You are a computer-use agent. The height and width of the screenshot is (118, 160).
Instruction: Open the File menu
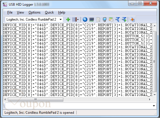[x=10, y=12]
